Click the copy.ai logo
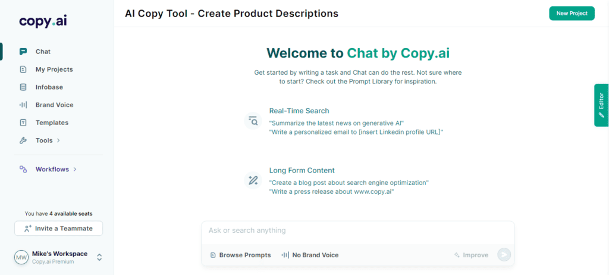Image resolution: width=609 pixels, height=275 pixels. pyautogui.click(x=43, y=21)
